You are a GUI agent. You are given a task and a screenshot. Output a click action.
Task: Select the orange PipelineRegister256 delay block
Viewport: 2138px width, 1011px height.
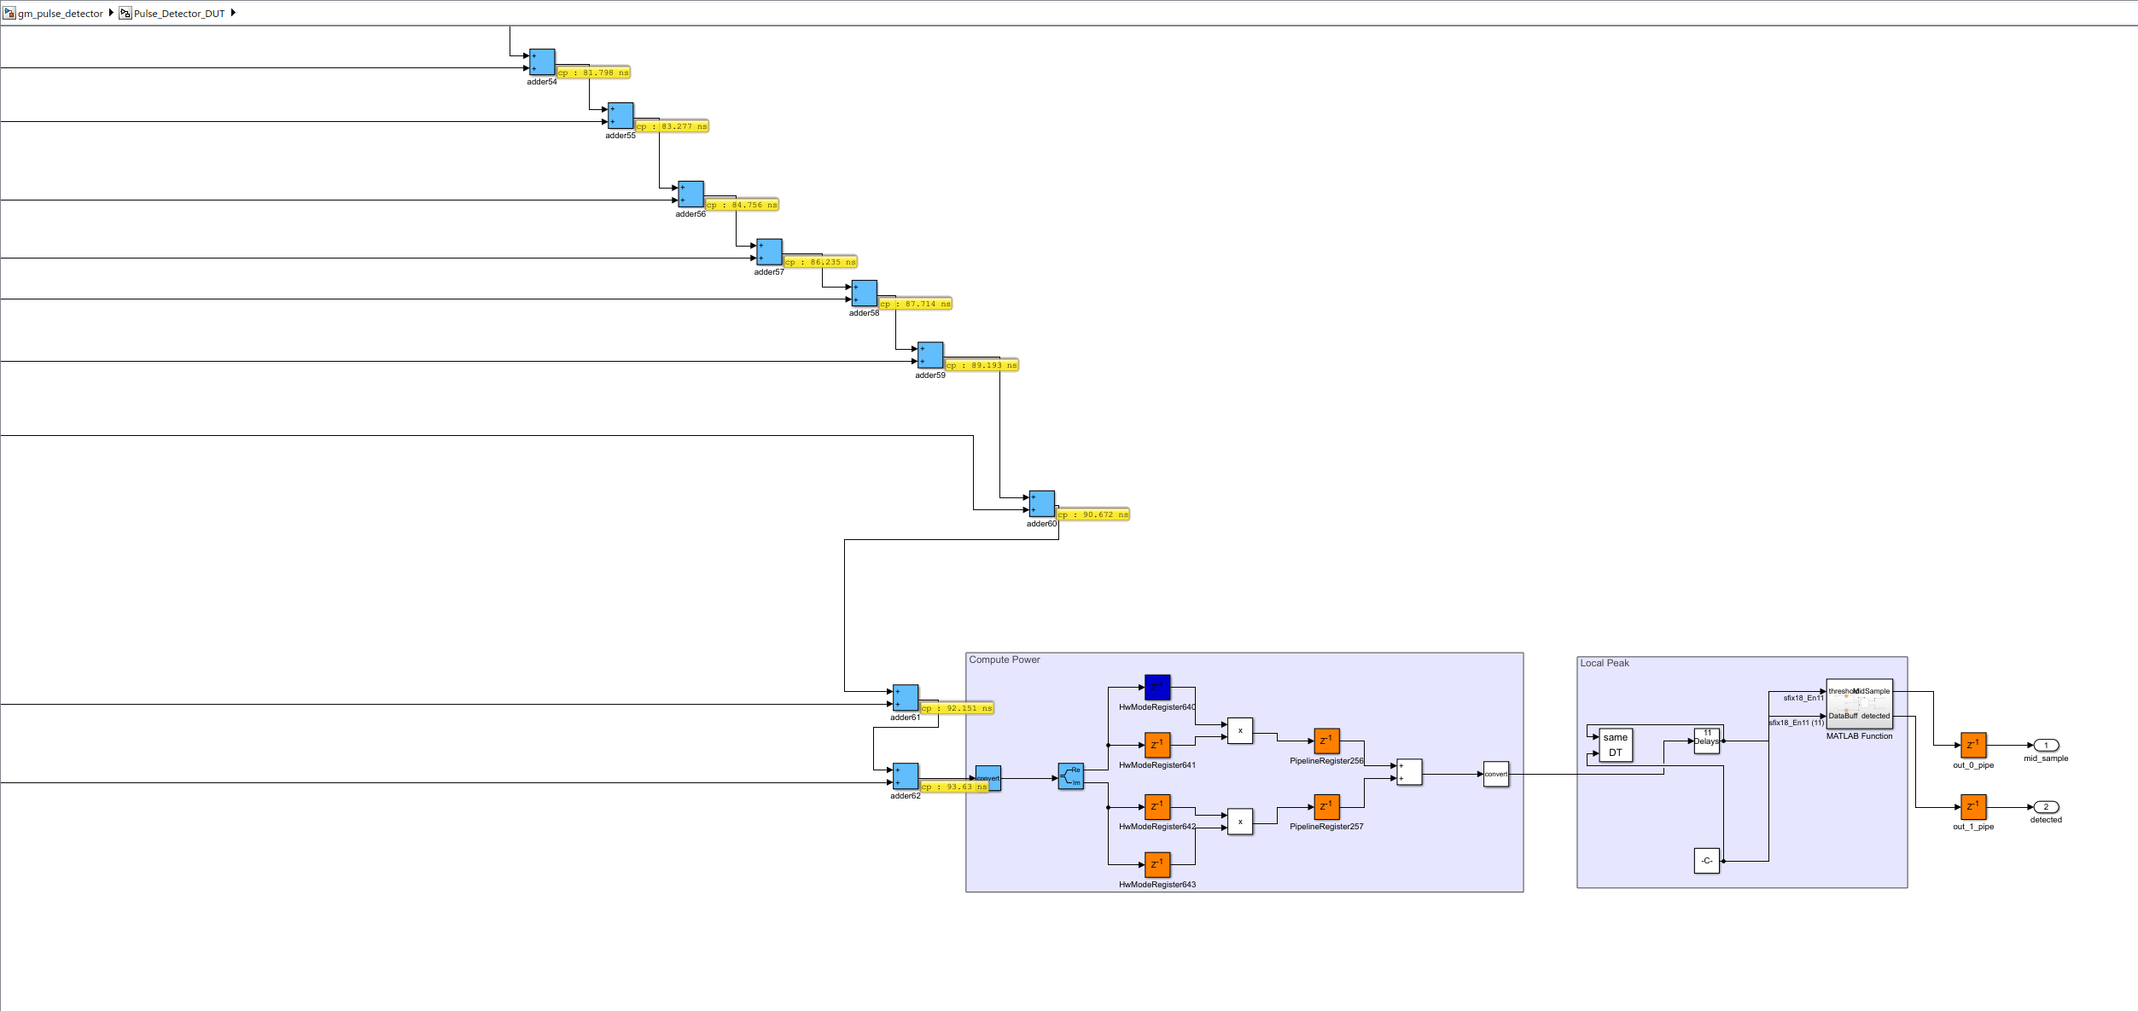[1326, 741]
